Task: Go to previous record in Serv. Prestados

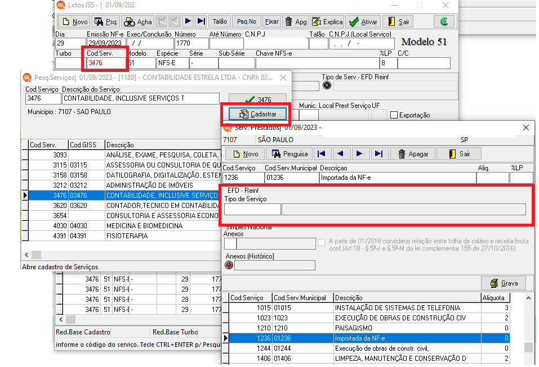Action: point(341,154)
